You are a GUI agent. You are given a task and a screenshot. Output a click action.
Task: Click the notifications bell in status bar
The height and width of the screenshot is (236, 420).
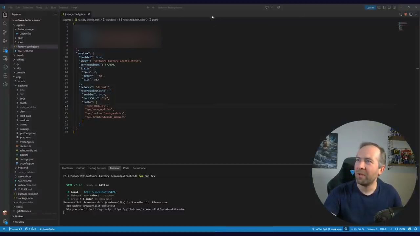click(415, 229)
